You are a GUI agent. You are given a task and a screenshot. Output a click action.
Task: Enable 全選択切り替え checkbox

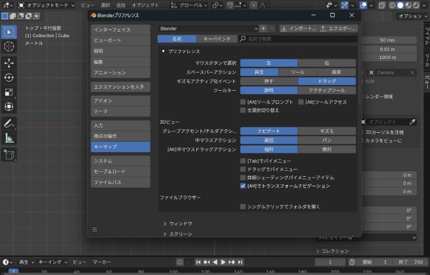click(243, 110)
